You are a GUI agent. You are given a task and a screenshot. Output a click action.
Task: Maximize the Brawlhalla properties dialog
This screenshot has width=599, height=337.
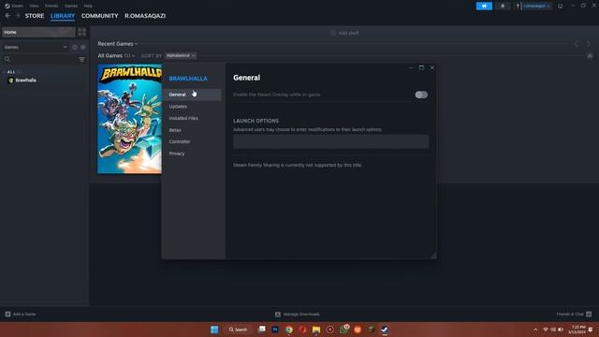coord(422,67)
